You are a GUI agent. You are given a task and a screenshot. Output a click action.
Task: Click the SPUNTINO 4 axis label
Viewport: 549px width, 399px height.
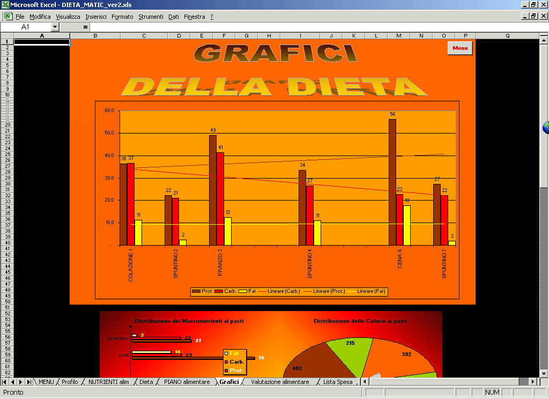click(x=309, y=264)
